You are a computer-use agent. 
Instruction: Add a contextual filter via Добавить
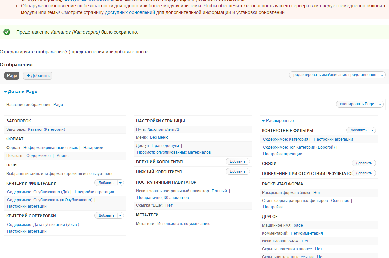point(358,130)
